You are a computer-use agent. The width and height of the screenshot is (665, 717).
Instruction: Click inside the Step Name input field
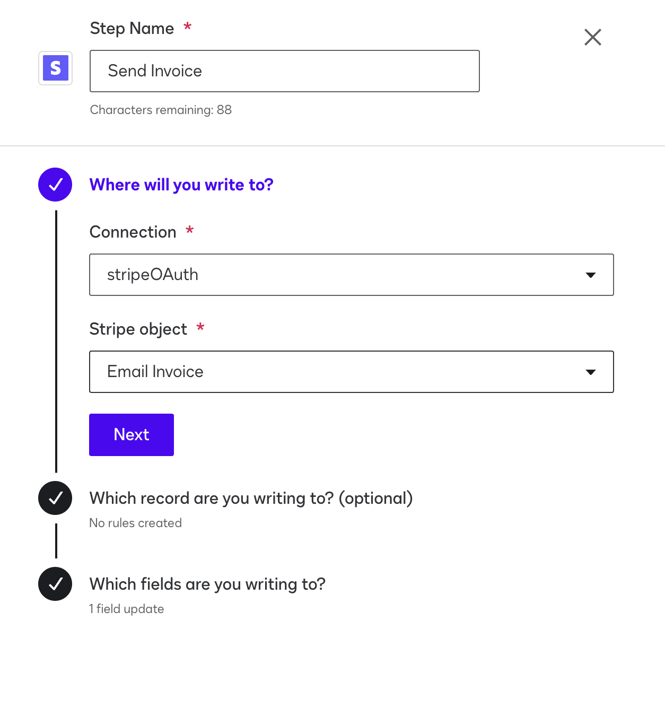coord(285,71)
